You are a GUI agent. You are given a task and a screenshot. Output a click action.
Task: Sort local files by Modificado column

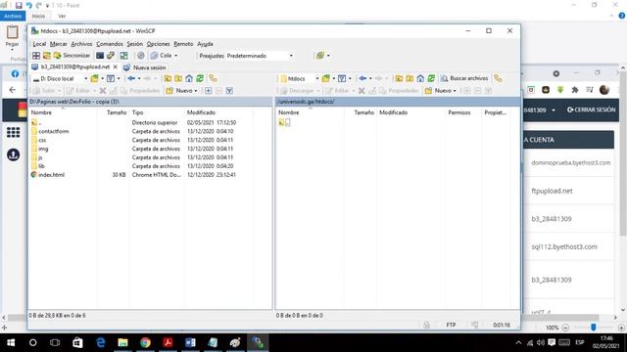[201, 112]
